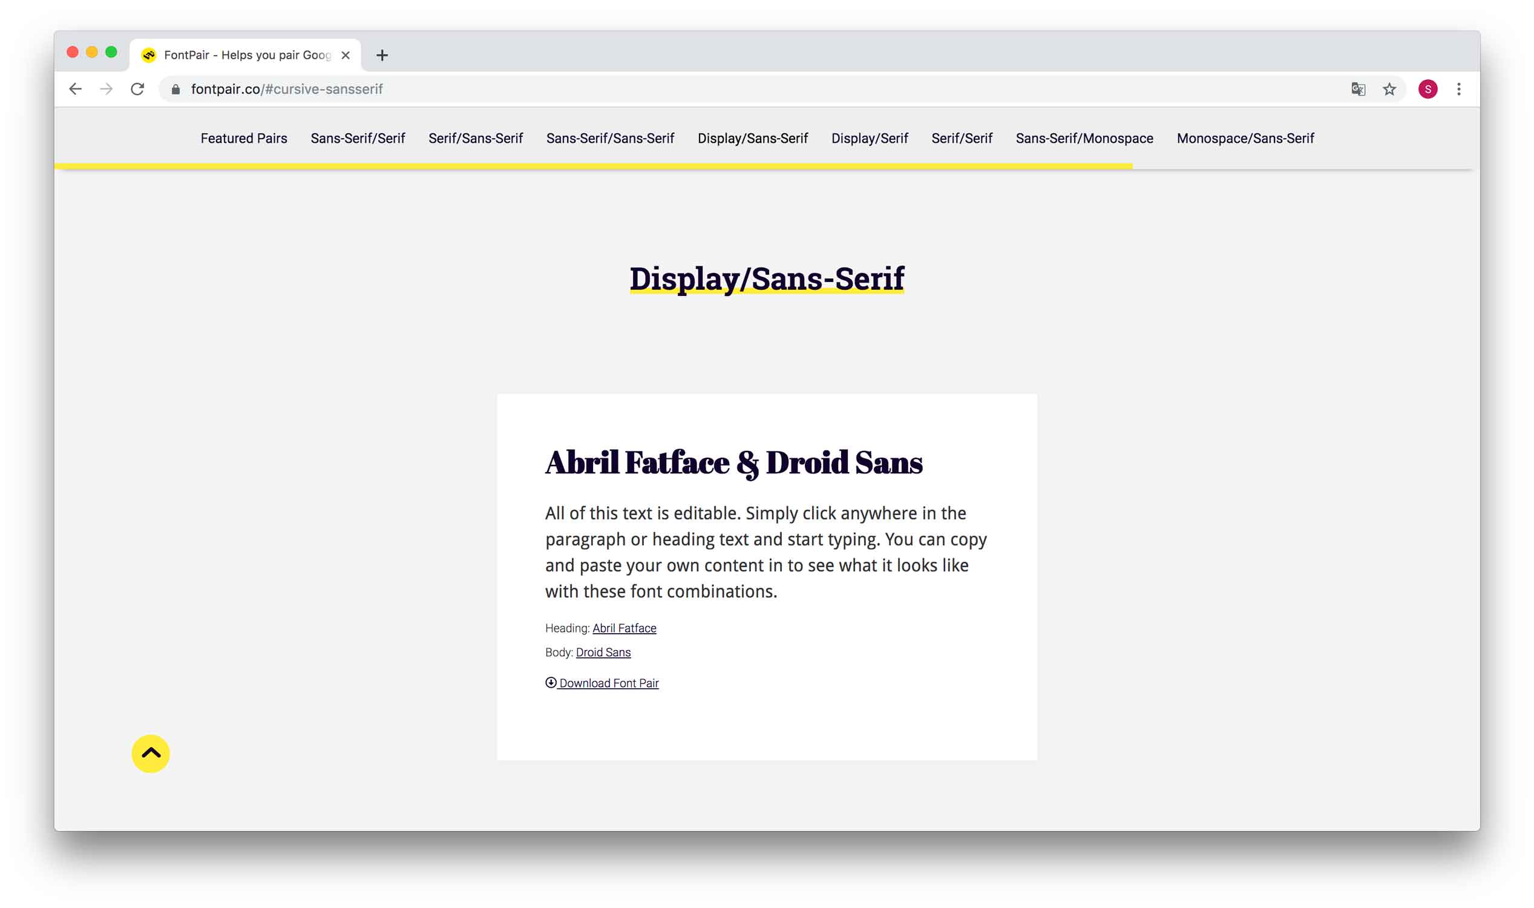
Task: Close the FontPair tab
Action: [346, 55]
